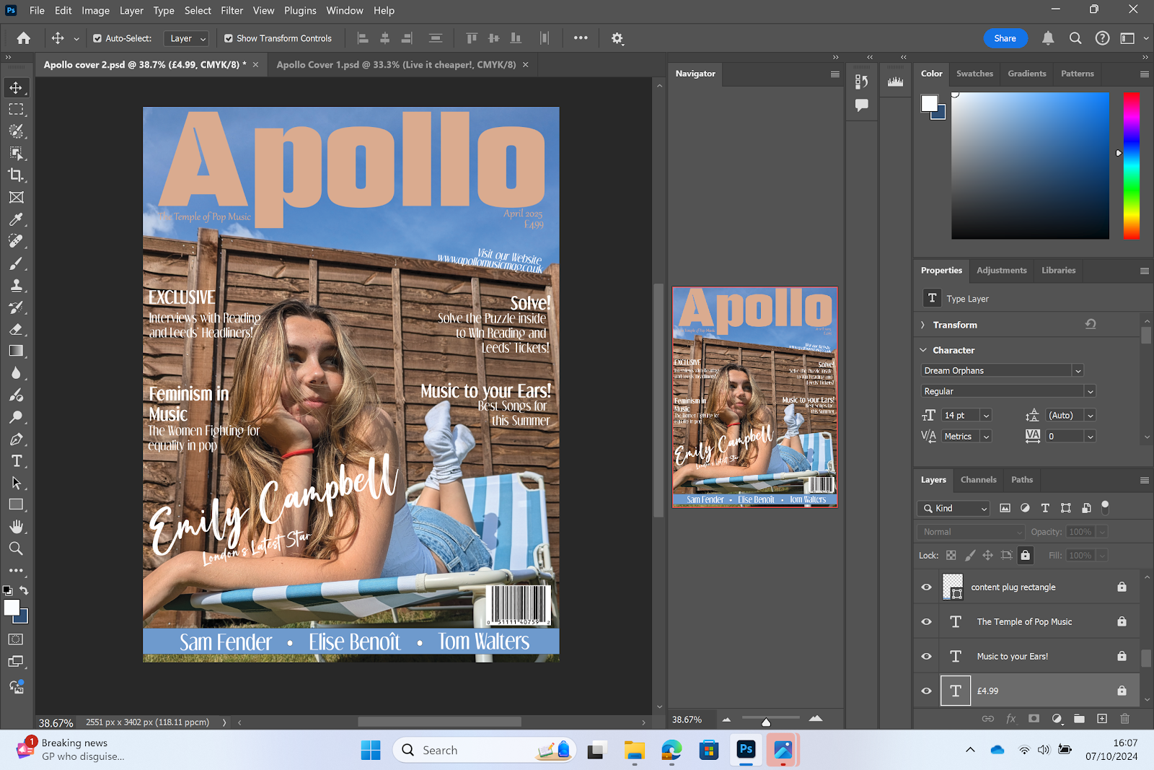Select the Pen tool
The width and height of the screenshot is (1154, 770).
pos(16,439)
